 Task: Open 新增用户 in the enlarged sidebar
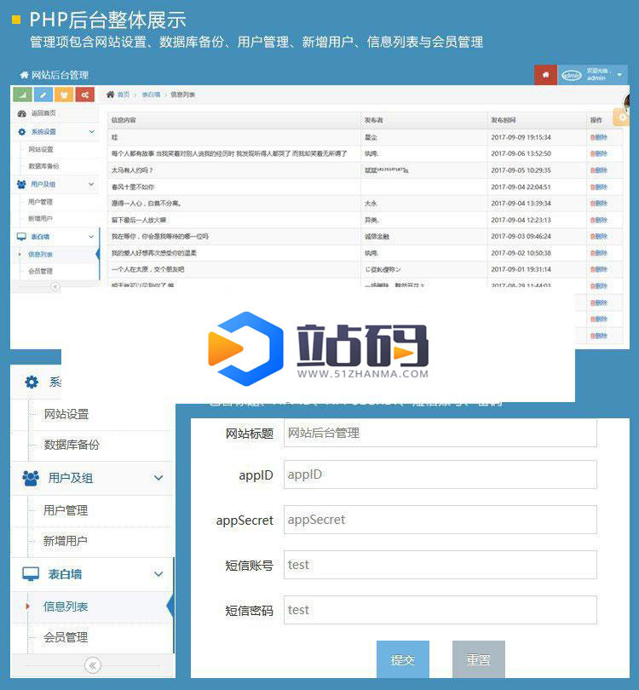[x=66, y=541]
